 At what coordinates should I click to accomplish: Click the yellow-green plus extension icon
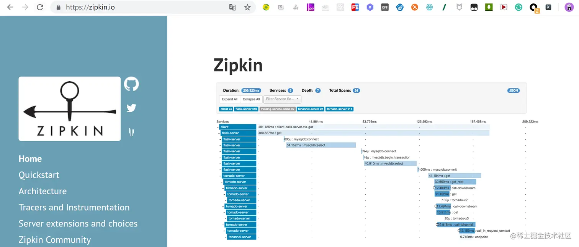pos(266,7)
